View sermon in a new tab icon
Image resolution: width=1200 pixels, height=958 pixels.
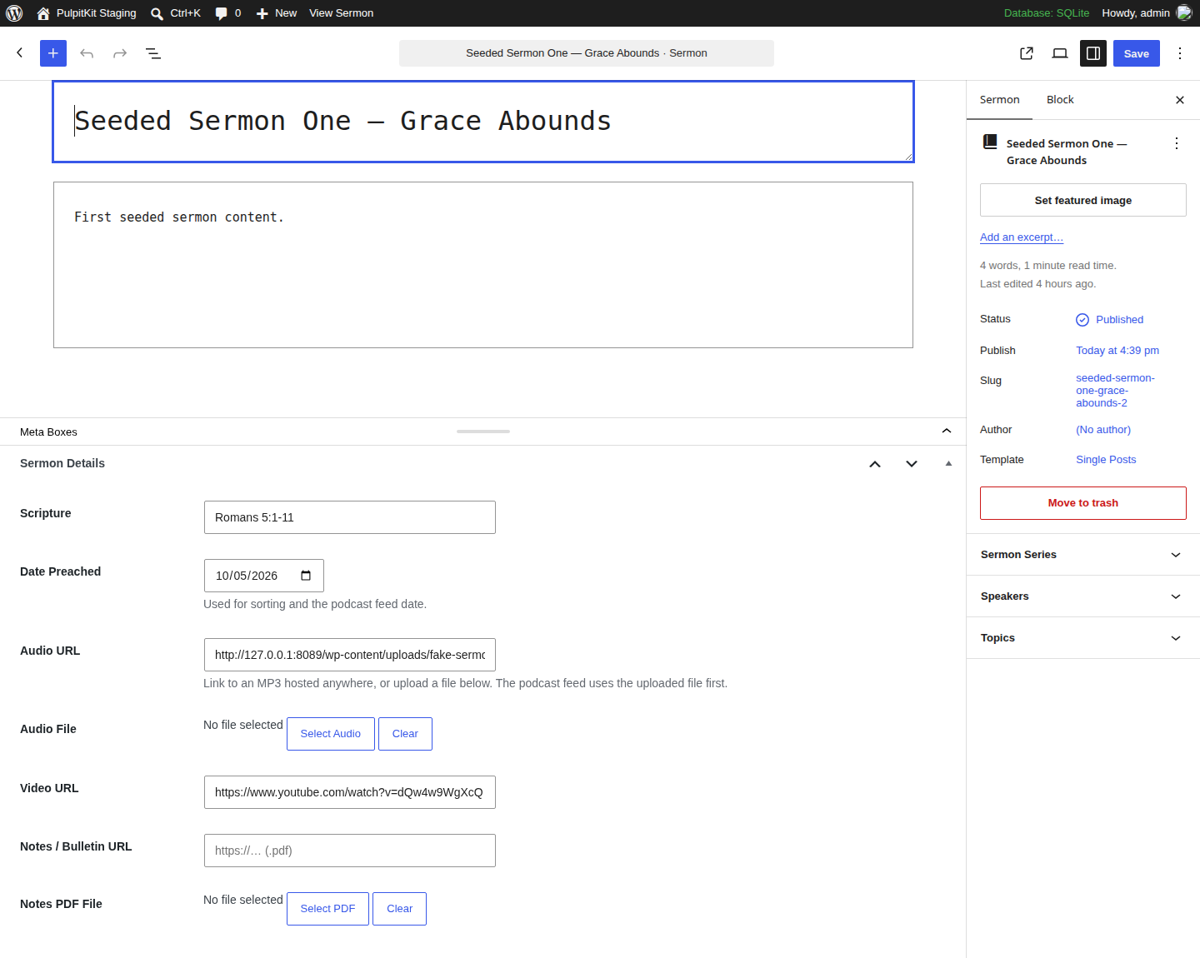(x=1027, y=53)
